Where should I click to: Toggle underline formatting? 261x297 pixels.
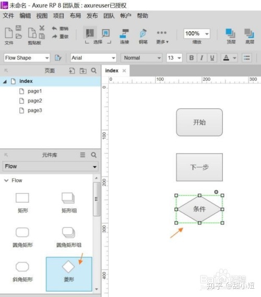click(212, 58)
